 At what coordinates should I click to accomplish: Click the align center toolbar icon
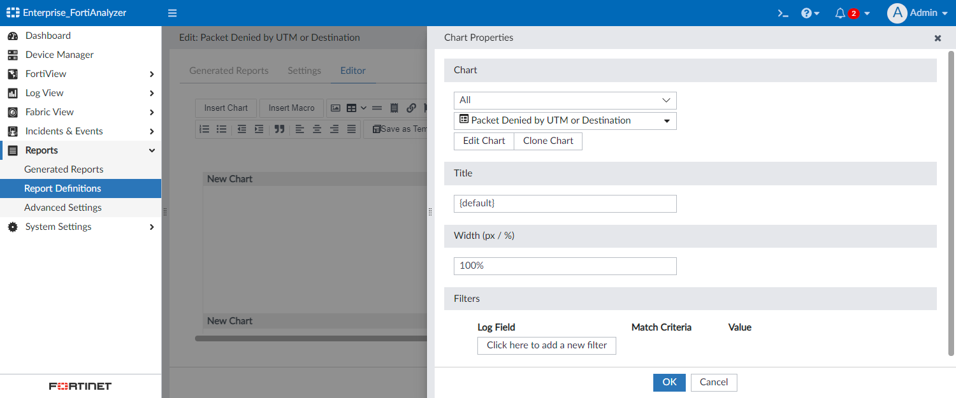click(x=317, y=129)
